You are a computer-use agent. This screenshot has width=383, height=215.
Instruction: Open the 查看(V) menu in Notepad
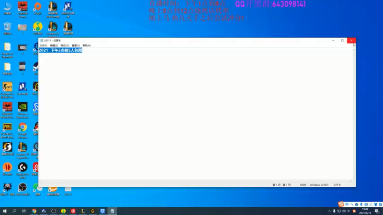[76, 45]
